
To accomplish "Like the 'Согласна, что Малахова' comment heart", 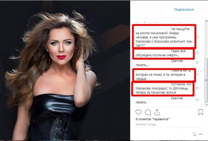I will (197, 88).
